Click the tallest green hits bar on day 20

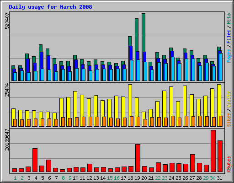pos(144,32)
